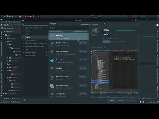The height and width of the screenshot is (119, 159).
Task: Click the Version Control project-level marker icon
Action: coord(47,40)
